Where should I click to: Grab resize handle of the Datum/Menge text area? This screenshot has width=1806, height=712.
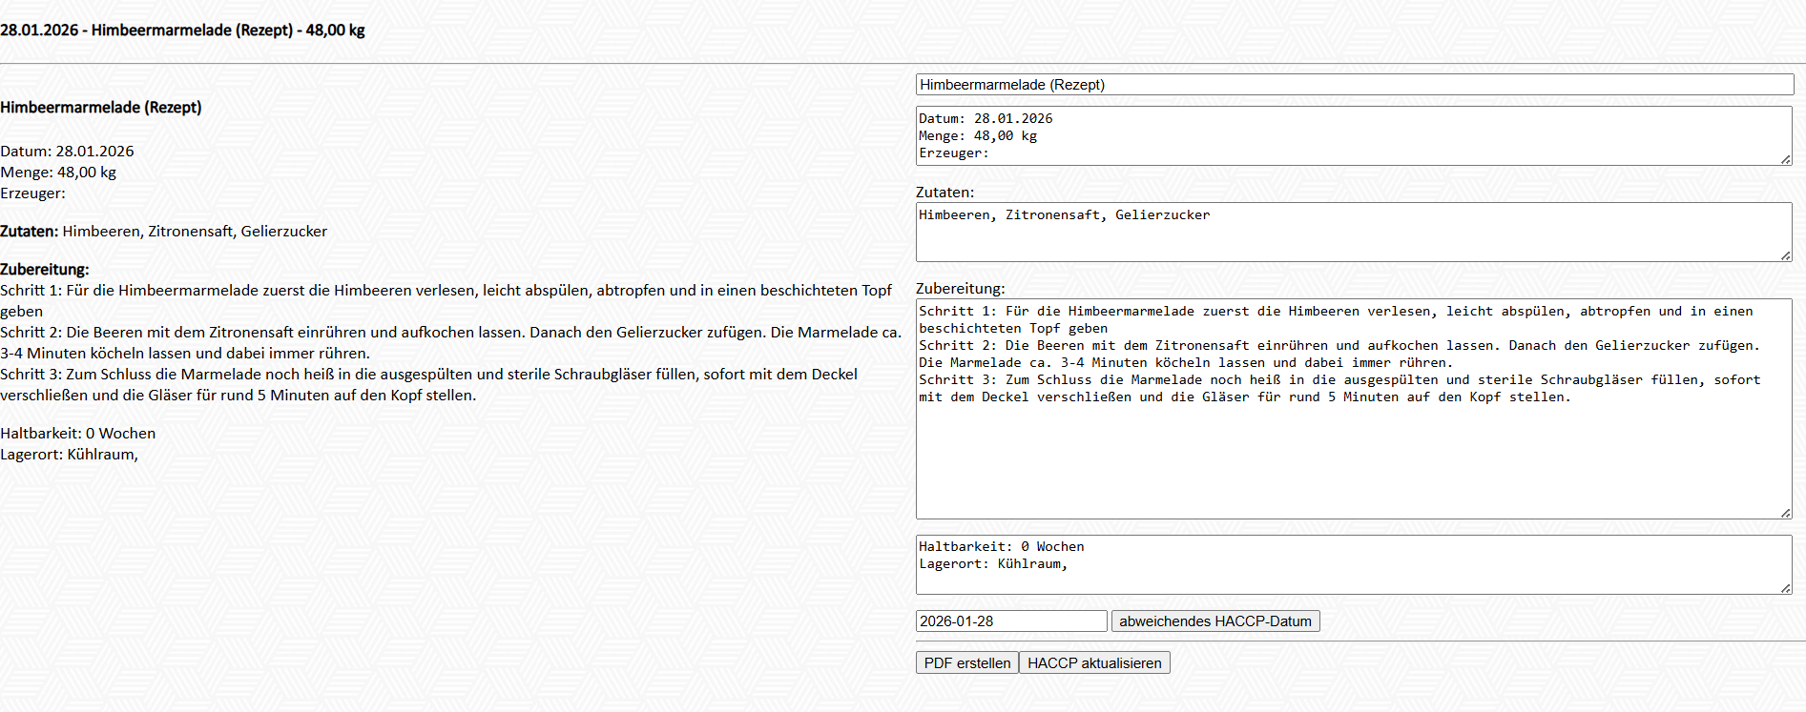pyautogui.click(x=1785, y=159)
